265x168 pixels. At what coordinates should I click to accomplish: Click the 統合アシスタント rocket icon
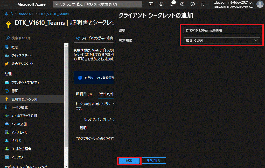pyautogui.click(x=7, y=64)
